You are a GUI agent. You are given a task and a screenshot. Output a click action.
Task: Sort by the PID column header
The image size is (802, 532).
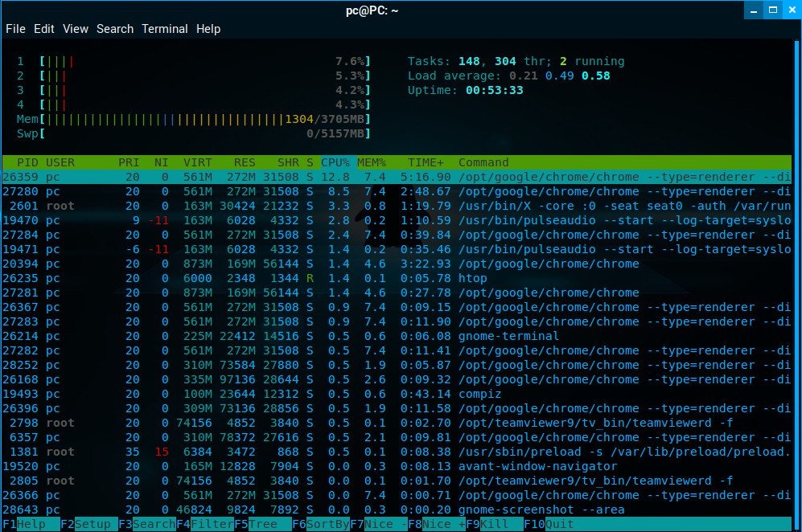click(x=27, y=162)
